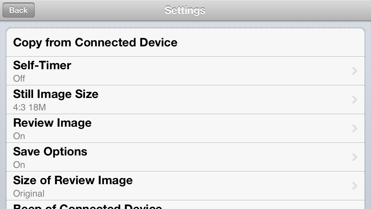This screenshot has height=209, width=371.
Task: Select the partially visible Beep of Connected Device row
Action: coord(88,206)
